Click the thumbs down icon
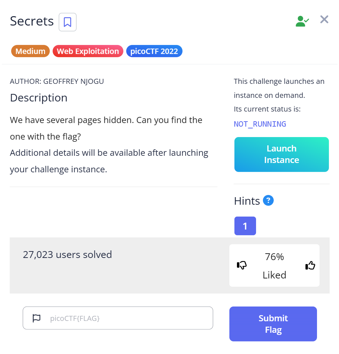 coord(242,265)
